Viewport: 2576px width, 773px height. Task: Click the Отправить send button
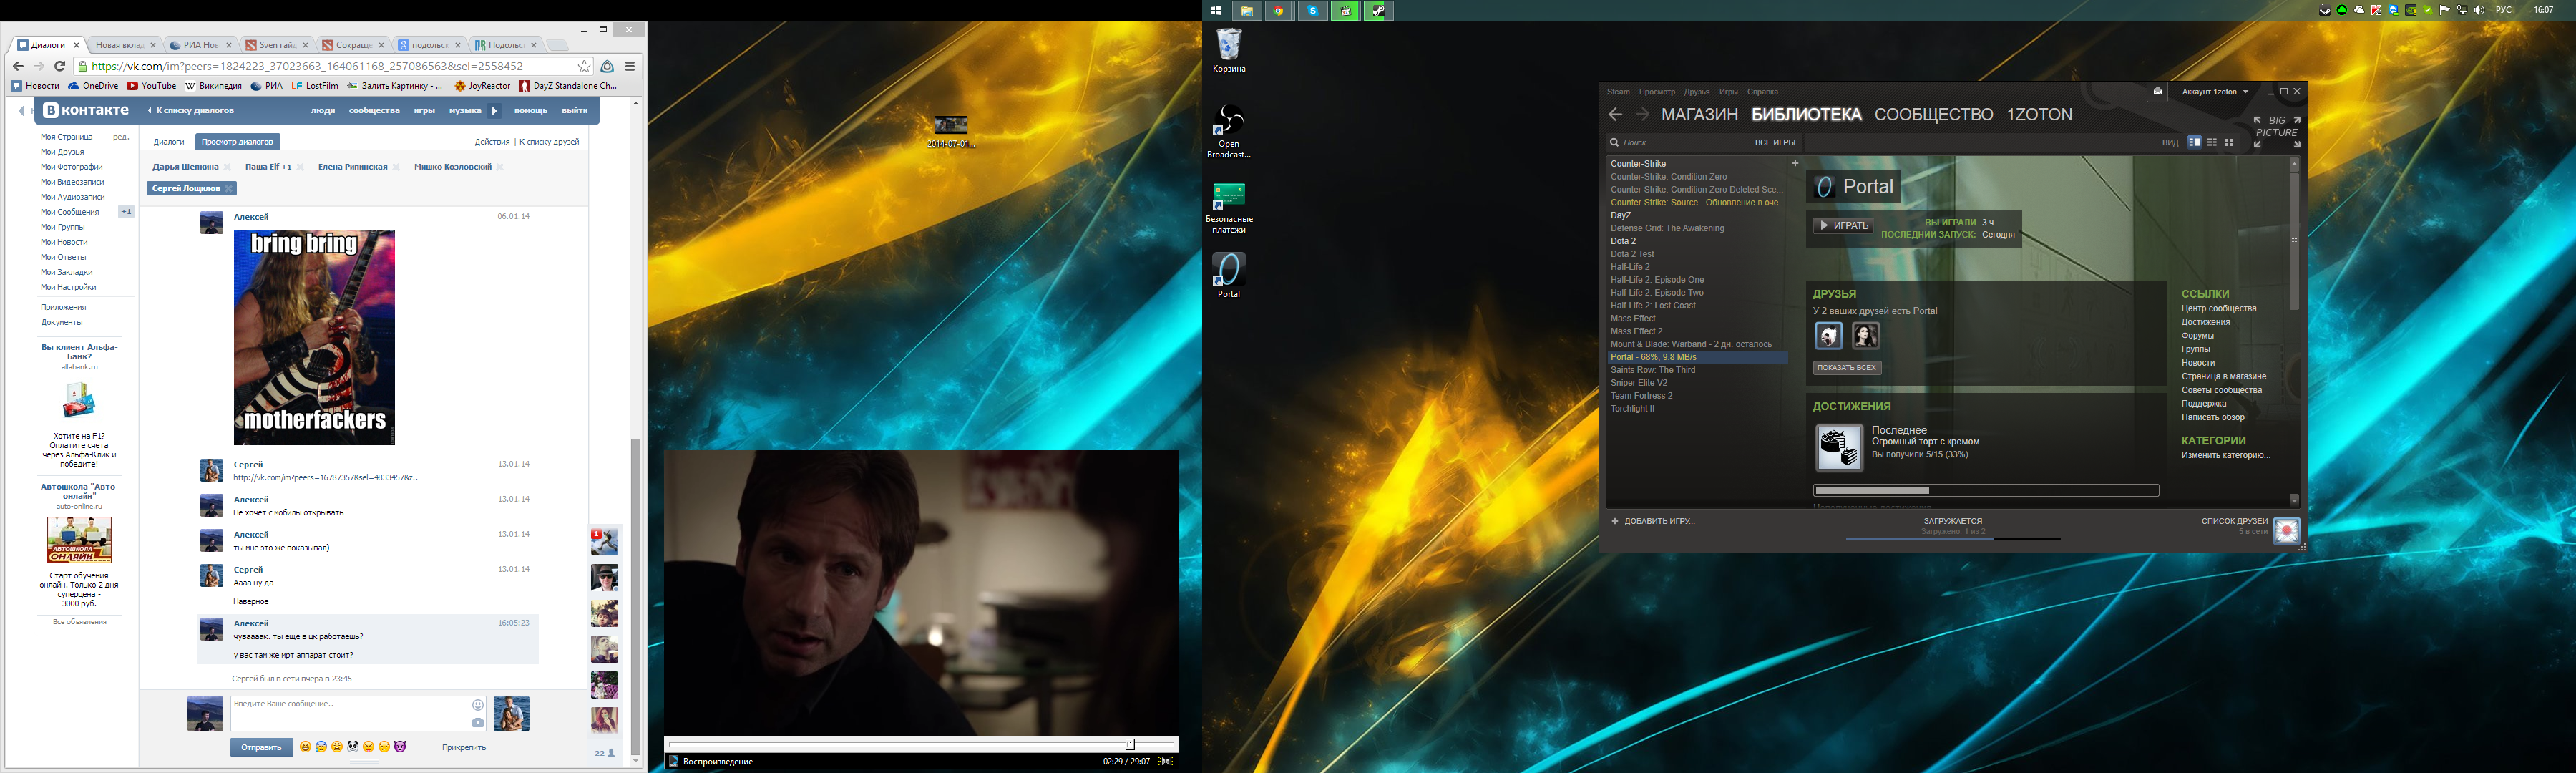pos(261,747)
